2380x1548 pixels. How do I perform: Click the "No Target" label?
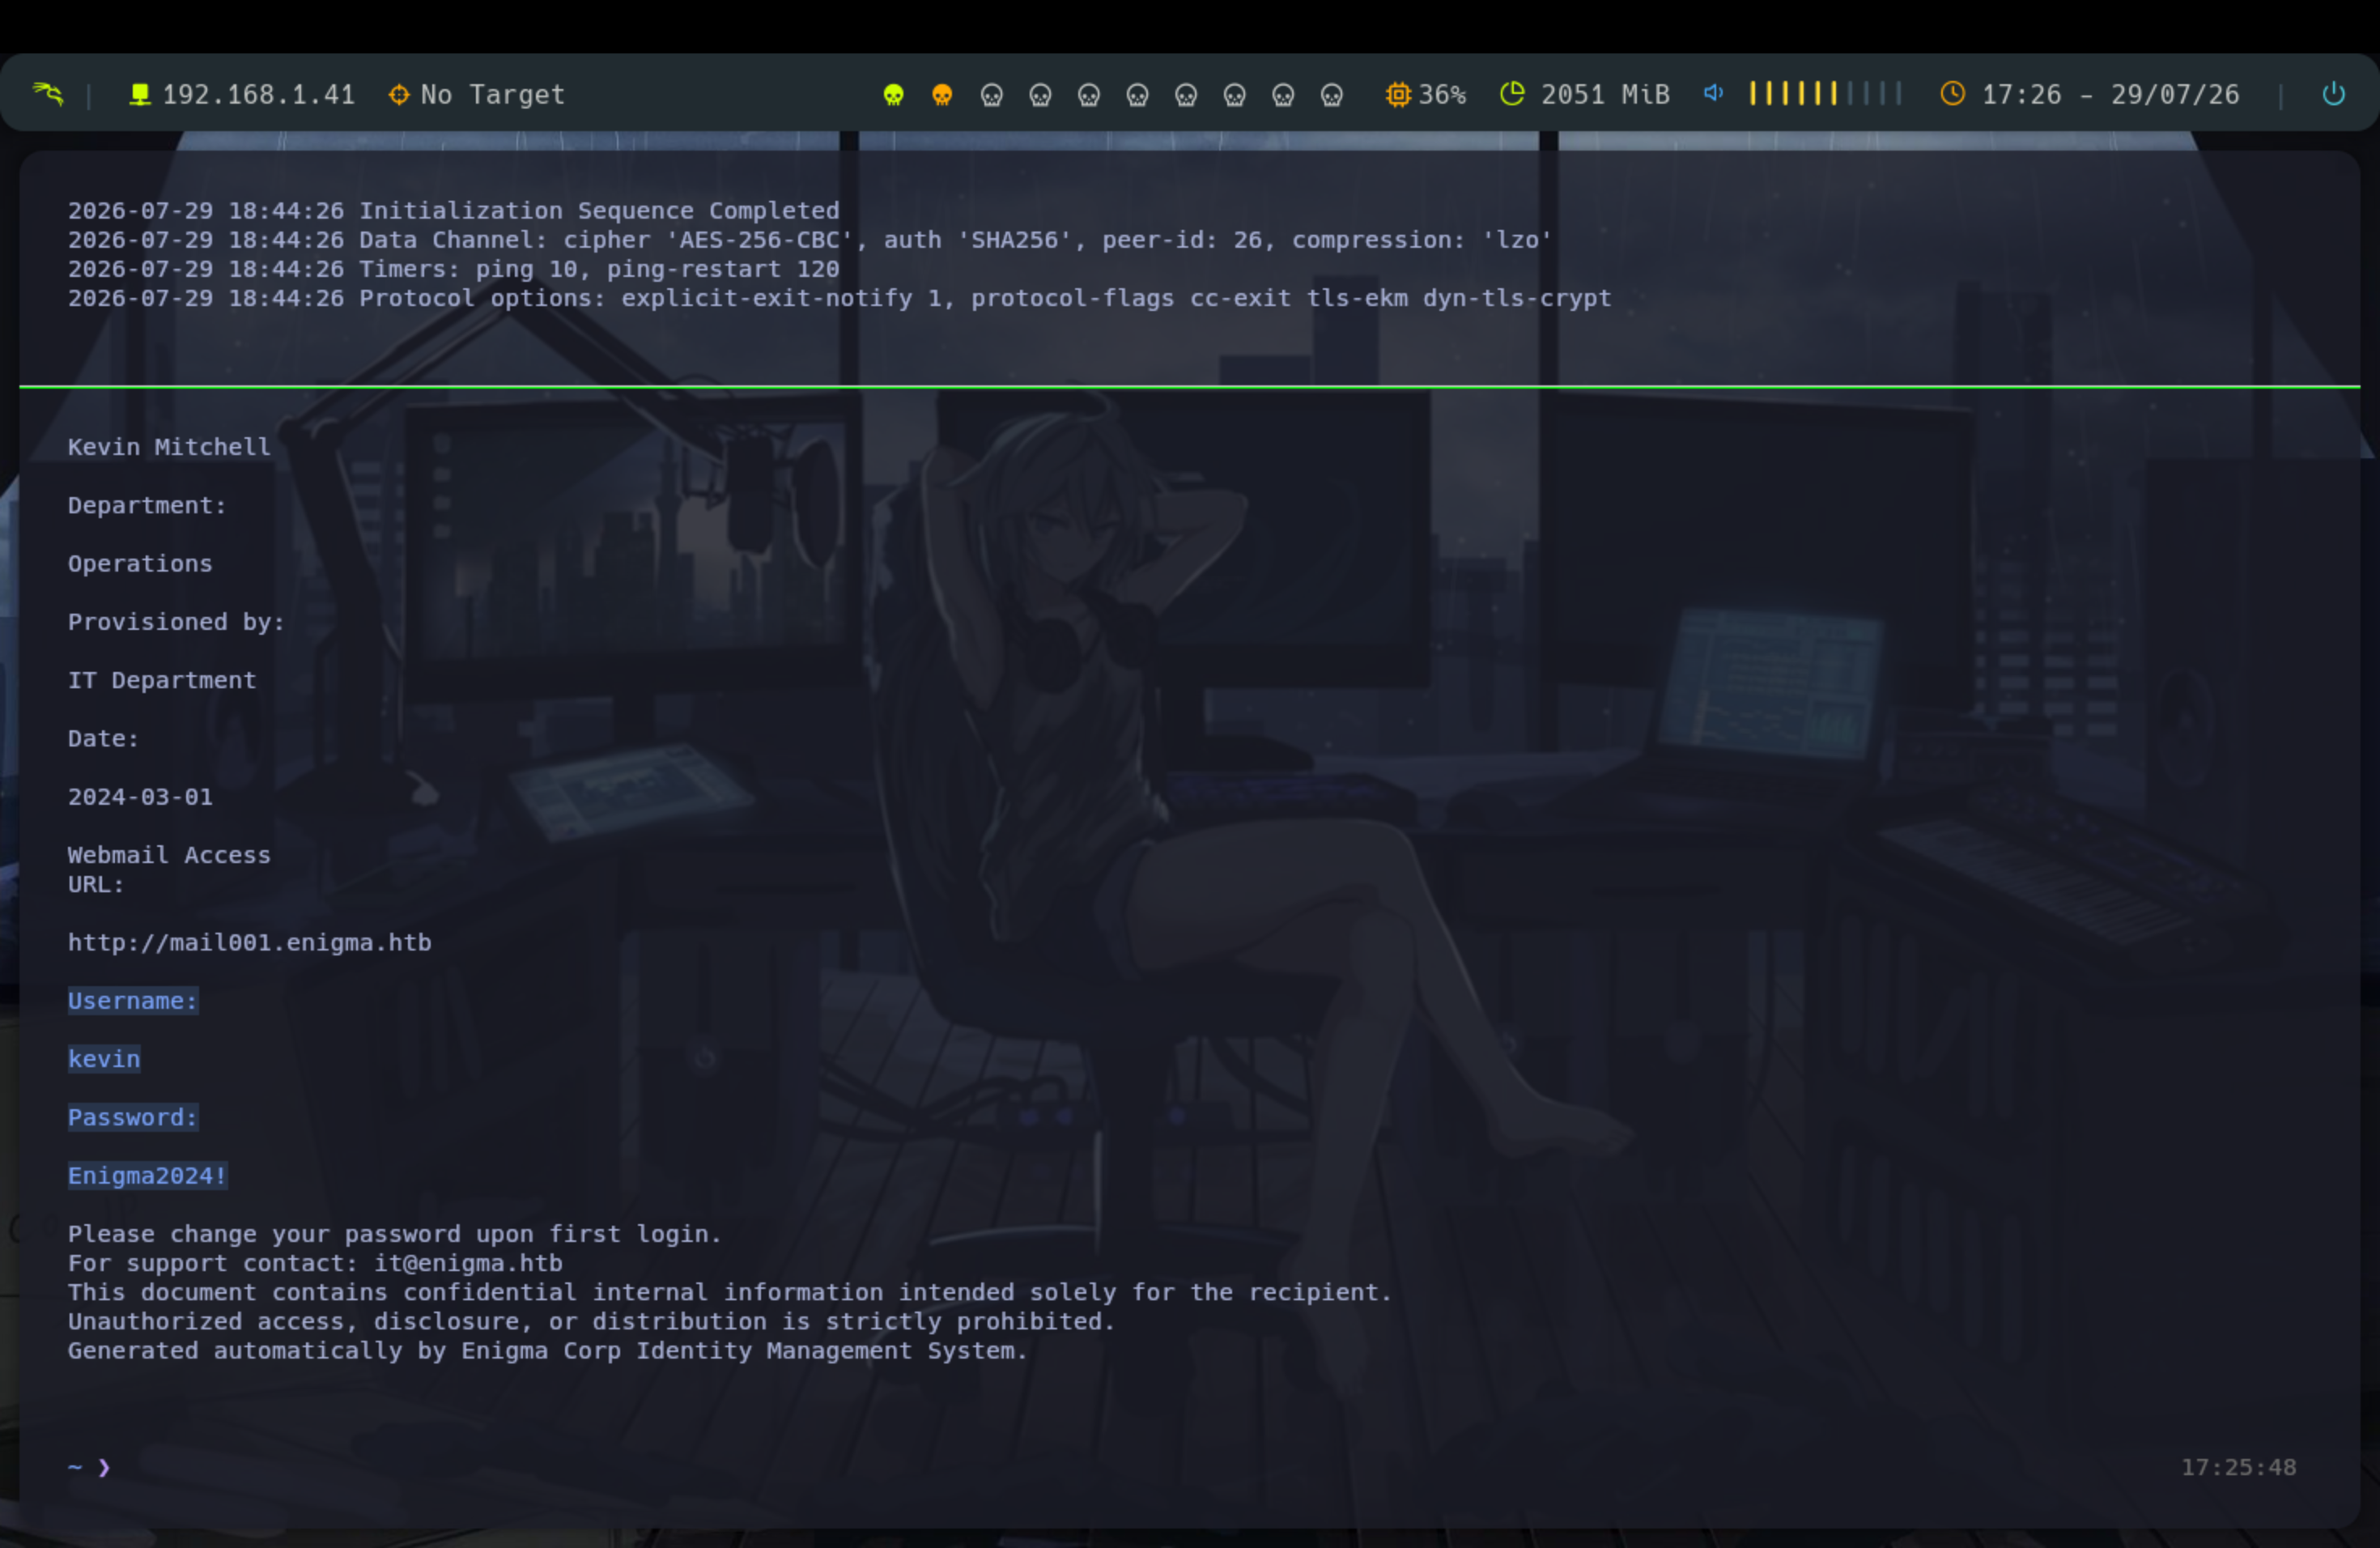(493, 95)
